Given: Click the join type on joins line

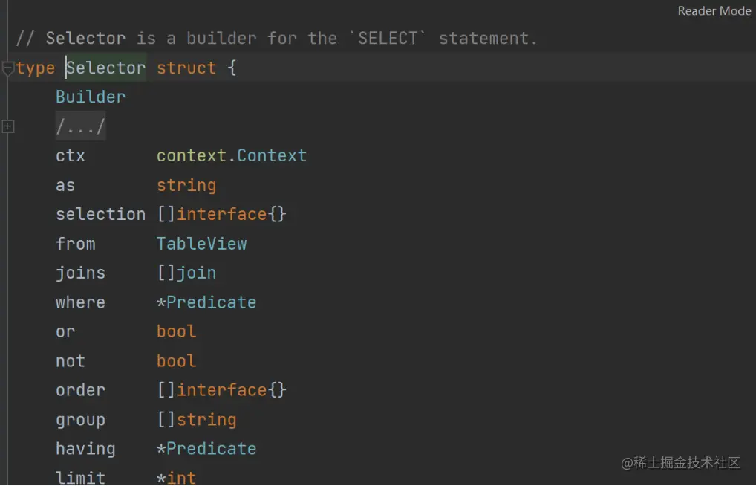Looking at the screenshot, I should [x=196, y=273].
